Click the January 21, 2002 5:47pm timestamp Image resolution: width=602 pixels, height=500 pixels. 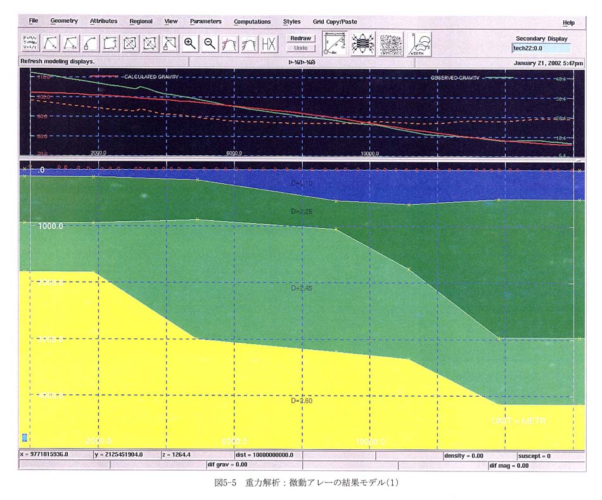(x=548, y=63)
